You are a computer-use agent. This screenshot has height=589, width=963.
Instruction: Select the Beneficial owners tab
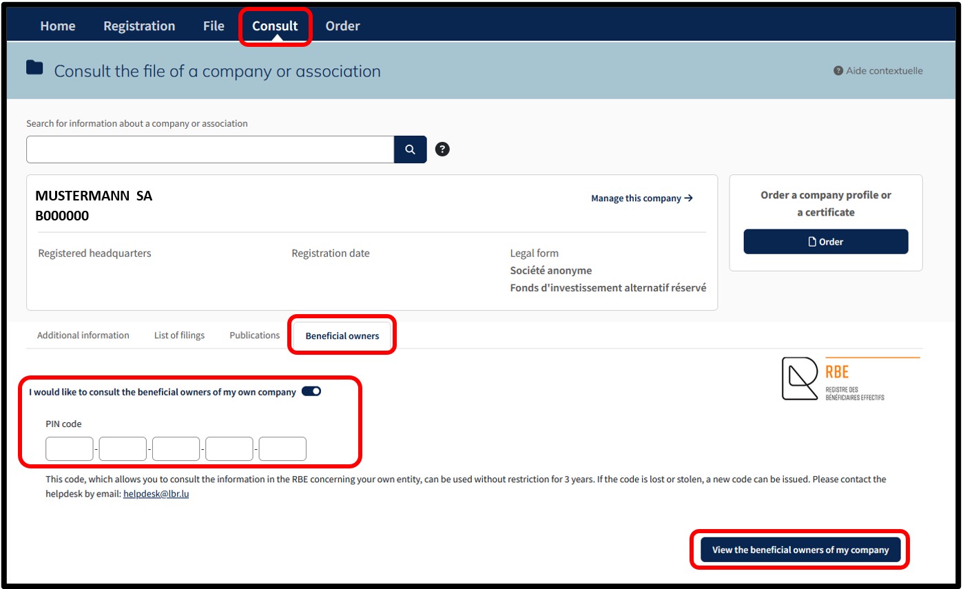coord(342,336)
